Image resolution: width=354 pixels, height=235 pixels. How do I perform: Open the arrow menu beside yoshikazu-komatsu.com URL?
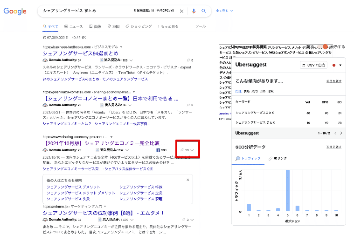click(134, 92)
